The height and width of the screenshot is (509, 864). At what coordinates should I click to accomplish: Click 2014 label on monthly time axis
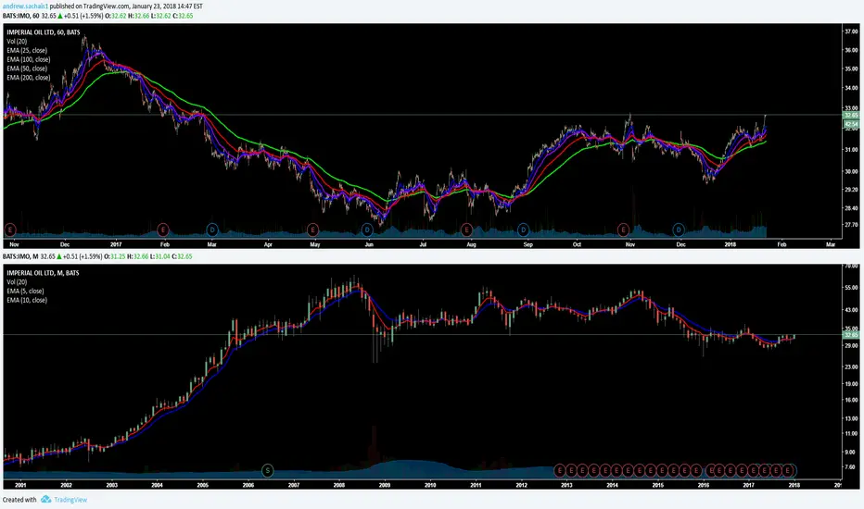(x=612, y=485)
